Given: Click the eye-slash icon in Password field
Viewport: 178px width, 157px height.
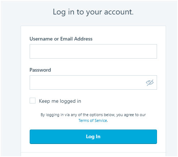Looking at the screenshot, I should [x=150, y=82].
